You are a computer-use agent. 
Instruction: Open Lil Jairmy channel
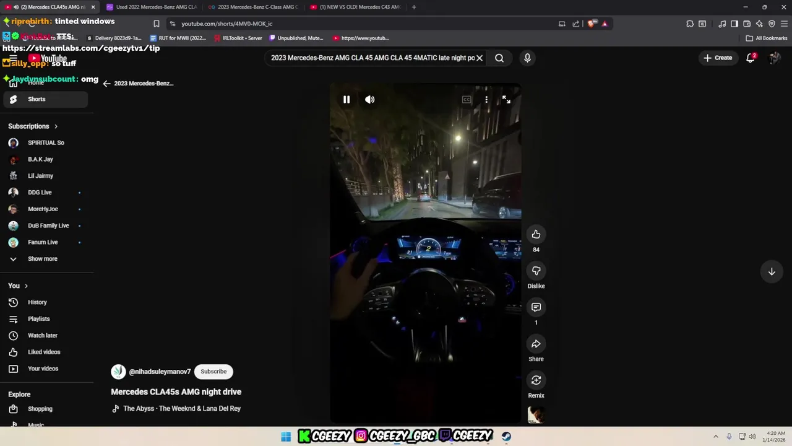click(45, 176)
